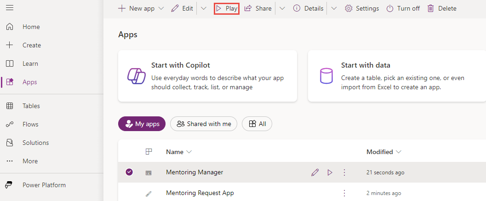Click the app type column header icon

tap(149, 152)
